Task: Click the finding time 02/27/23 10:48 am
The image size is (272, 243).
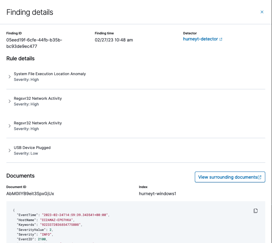Action: click(114, 40)
